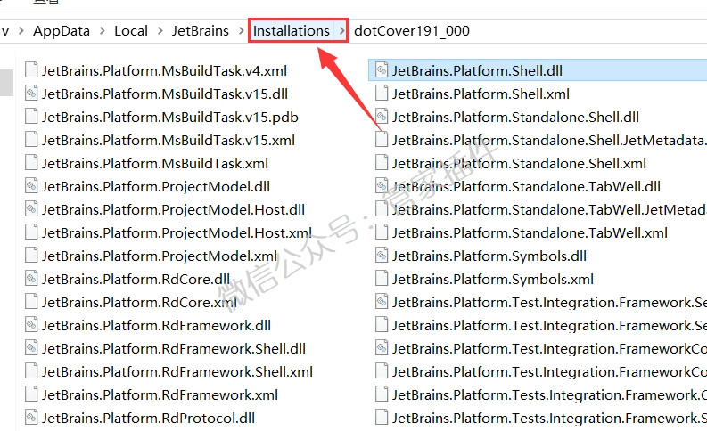Image resolution: width=707 pixels, height=431 pixels.
Task: Click dotCover191_000 in the address bar
Action: pos(412,30)
